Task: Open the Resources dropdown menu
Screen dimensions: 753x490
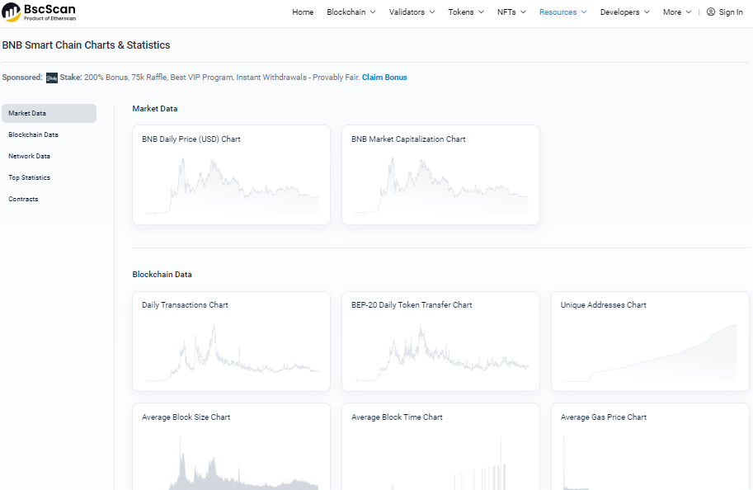Action: [562, 12]
